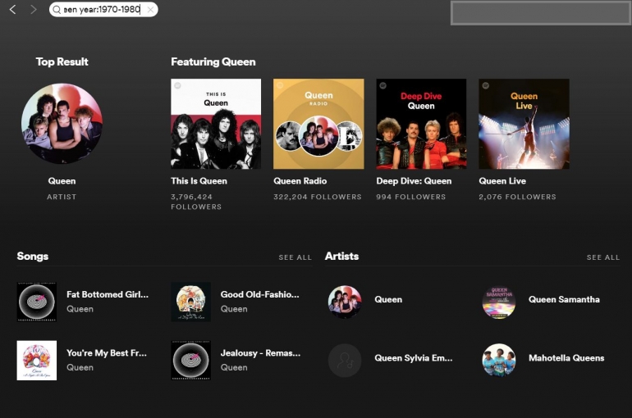This screenshot has height=418, width=632.
Task: Select Jealousy - Remas... song title
Action: pyautogui.click(x=260, y=353)
